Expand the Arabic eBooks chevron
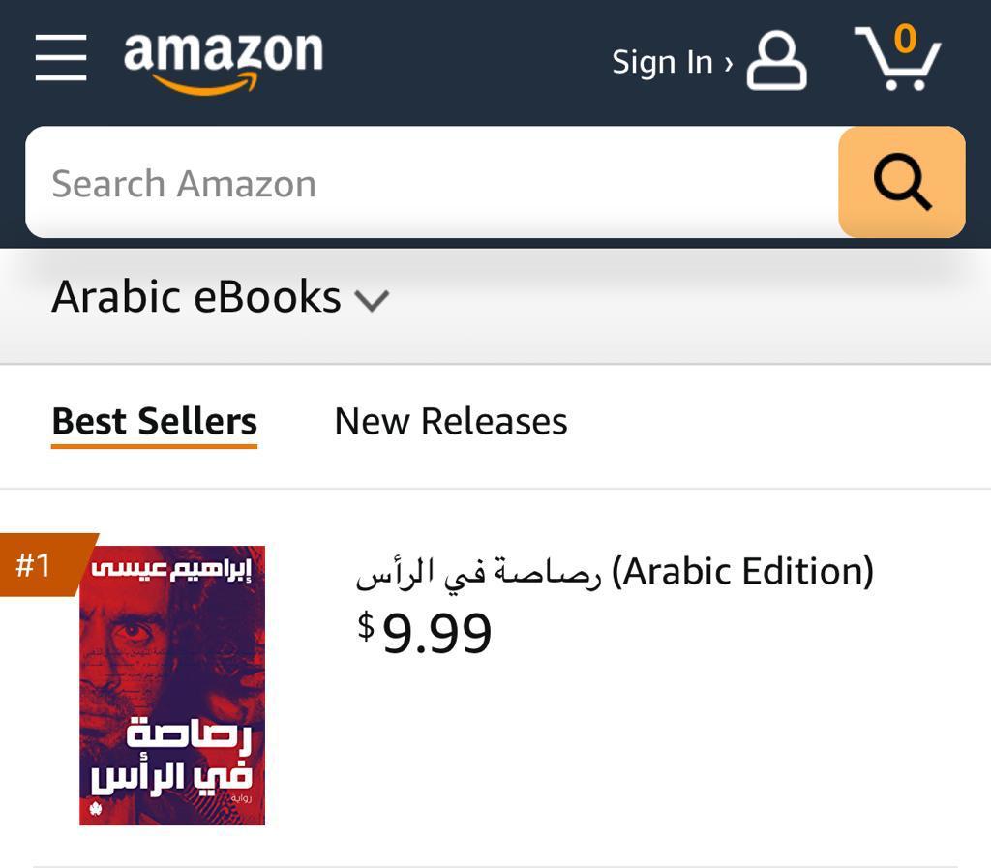Screen dimensions: 991x868 [372, 300]
